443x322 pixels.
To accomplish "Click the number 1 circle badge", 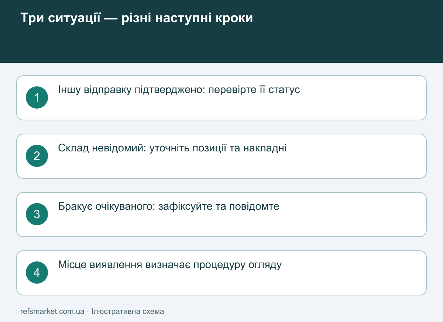I will pyautogui.click(x=37, y=97).
